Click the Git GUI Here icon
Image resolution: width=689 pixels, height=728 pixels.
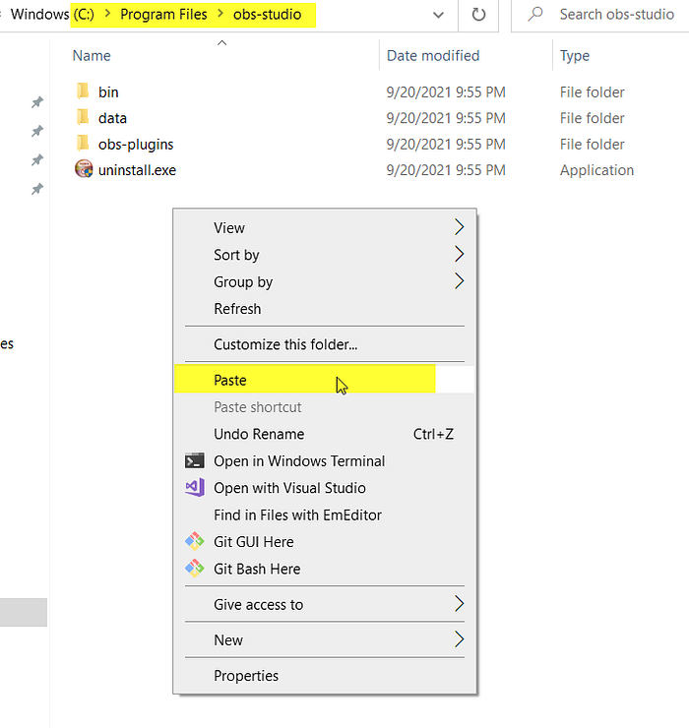point(195,541)
